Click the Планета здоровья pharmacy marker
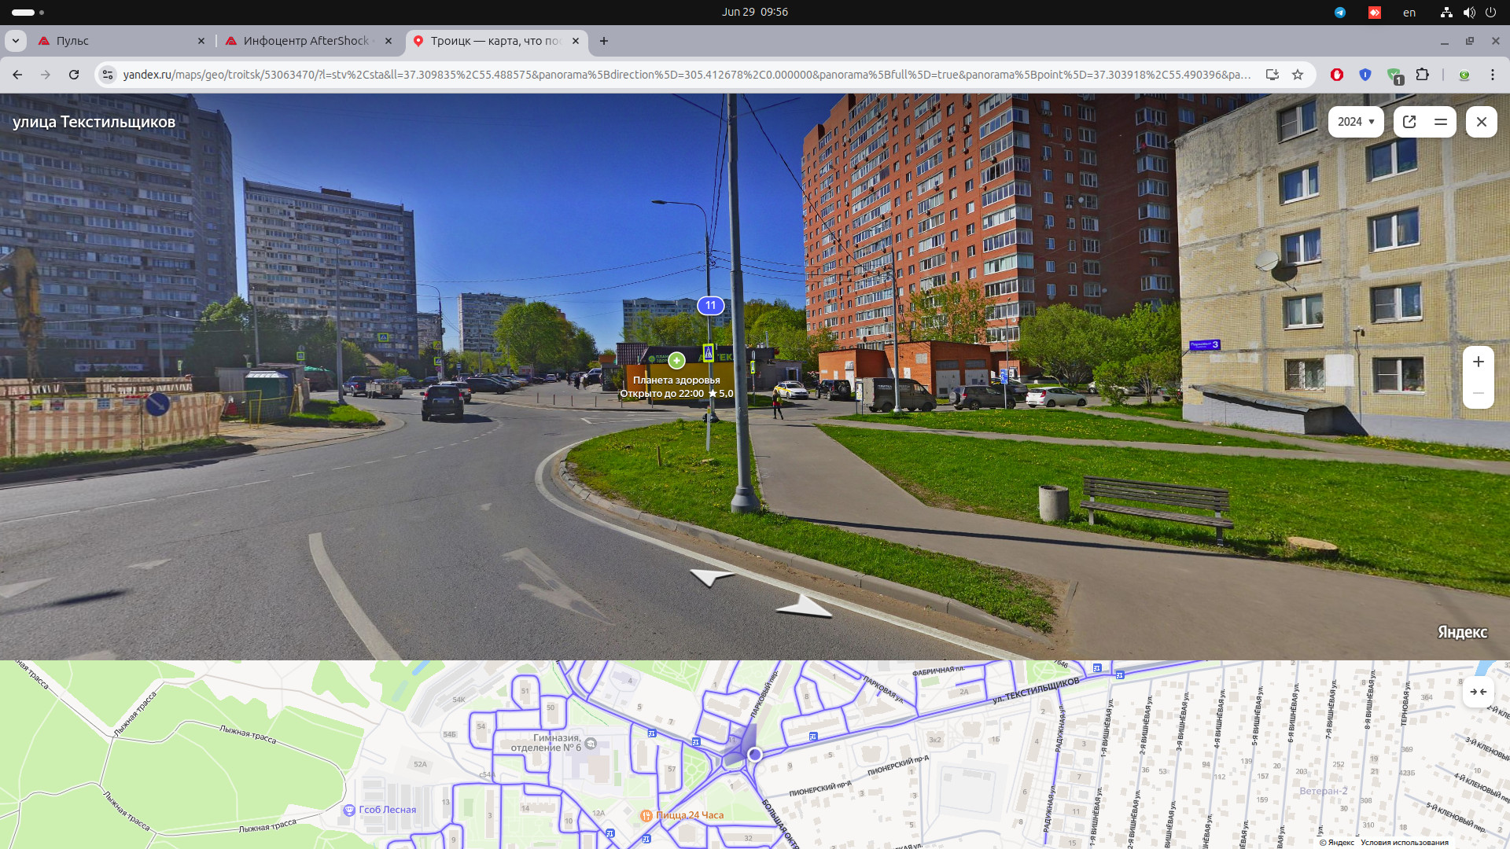 pos(676,361)
